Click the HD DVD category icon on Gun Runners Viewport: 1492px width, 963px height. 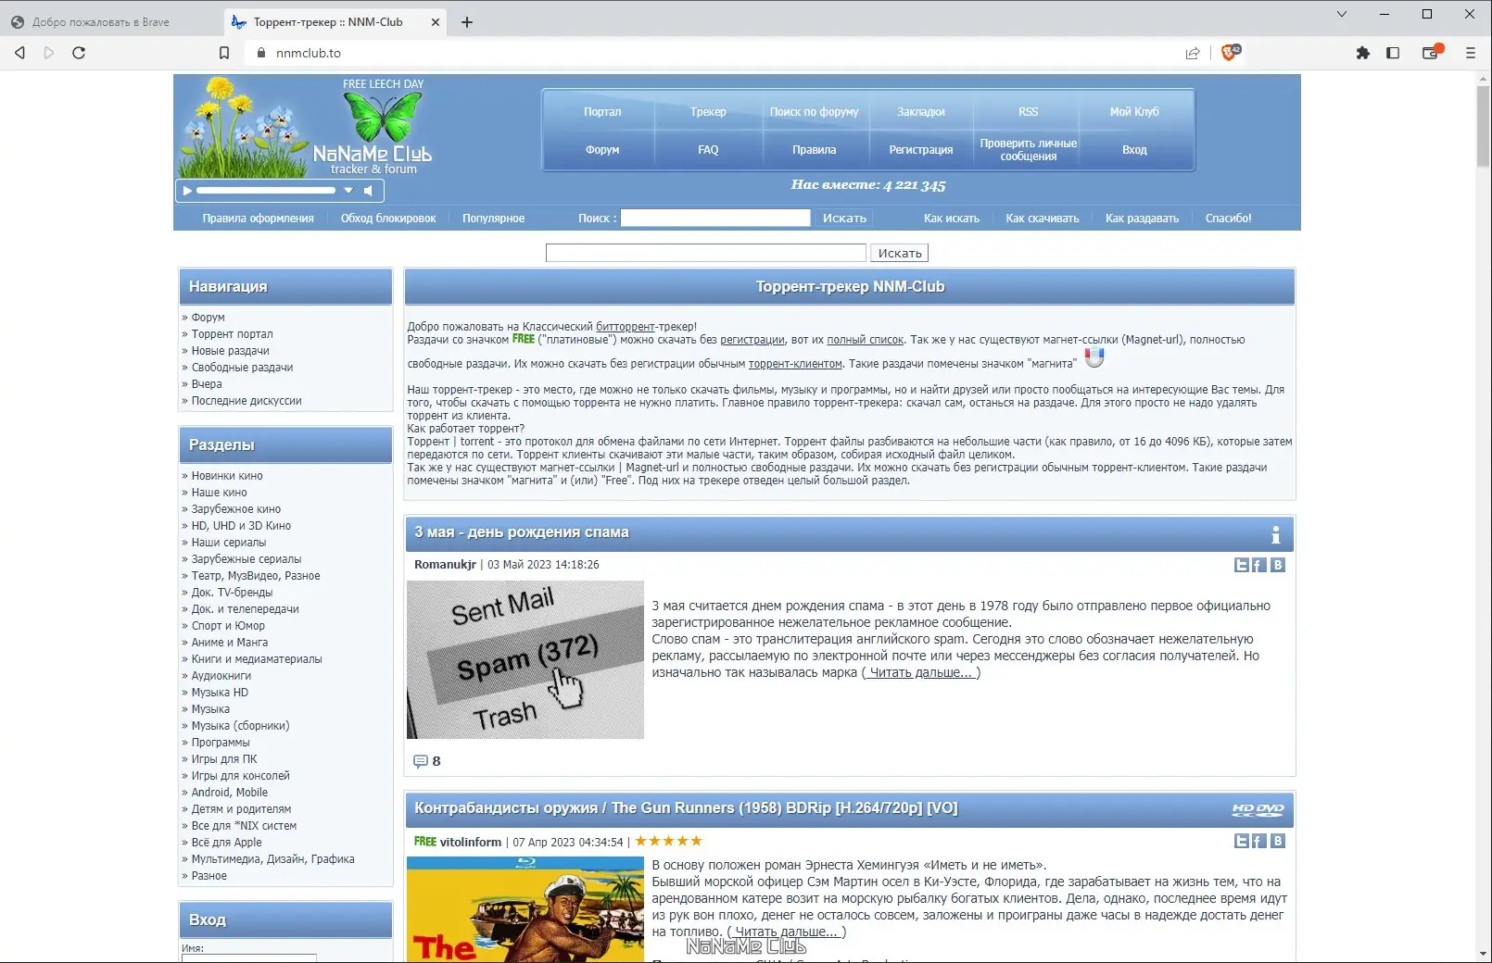point(1258,809)
